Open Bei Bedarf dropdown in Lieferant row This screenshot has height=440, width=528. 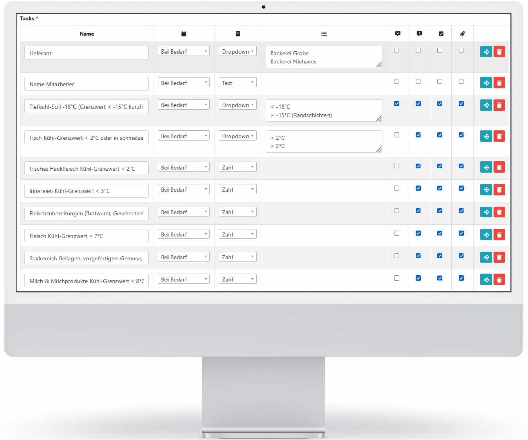pyautogui.click(x=184, y=51)
